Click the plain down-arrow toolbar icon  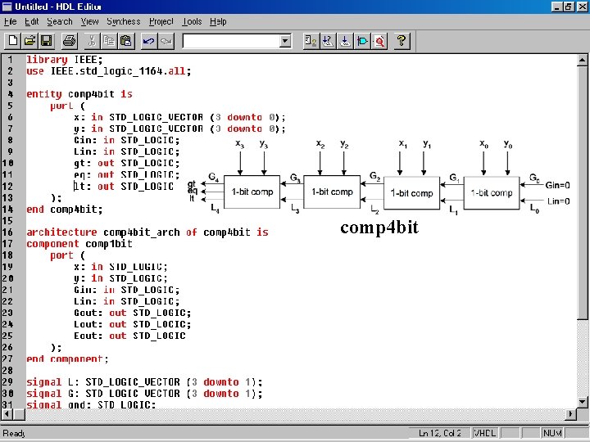(345, 41)
